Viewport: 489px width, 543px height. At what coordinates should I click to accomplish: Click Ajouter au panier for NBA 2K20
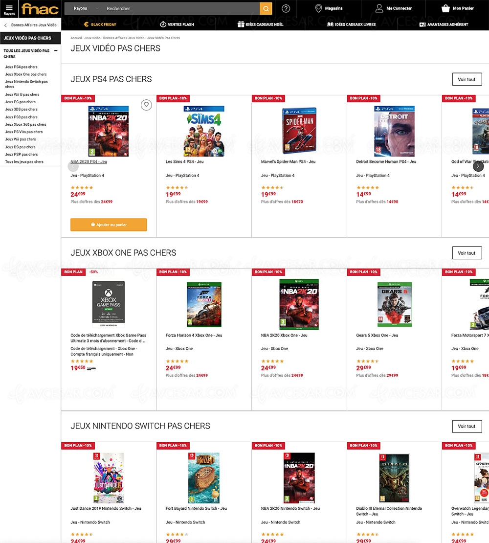point(109,225)
